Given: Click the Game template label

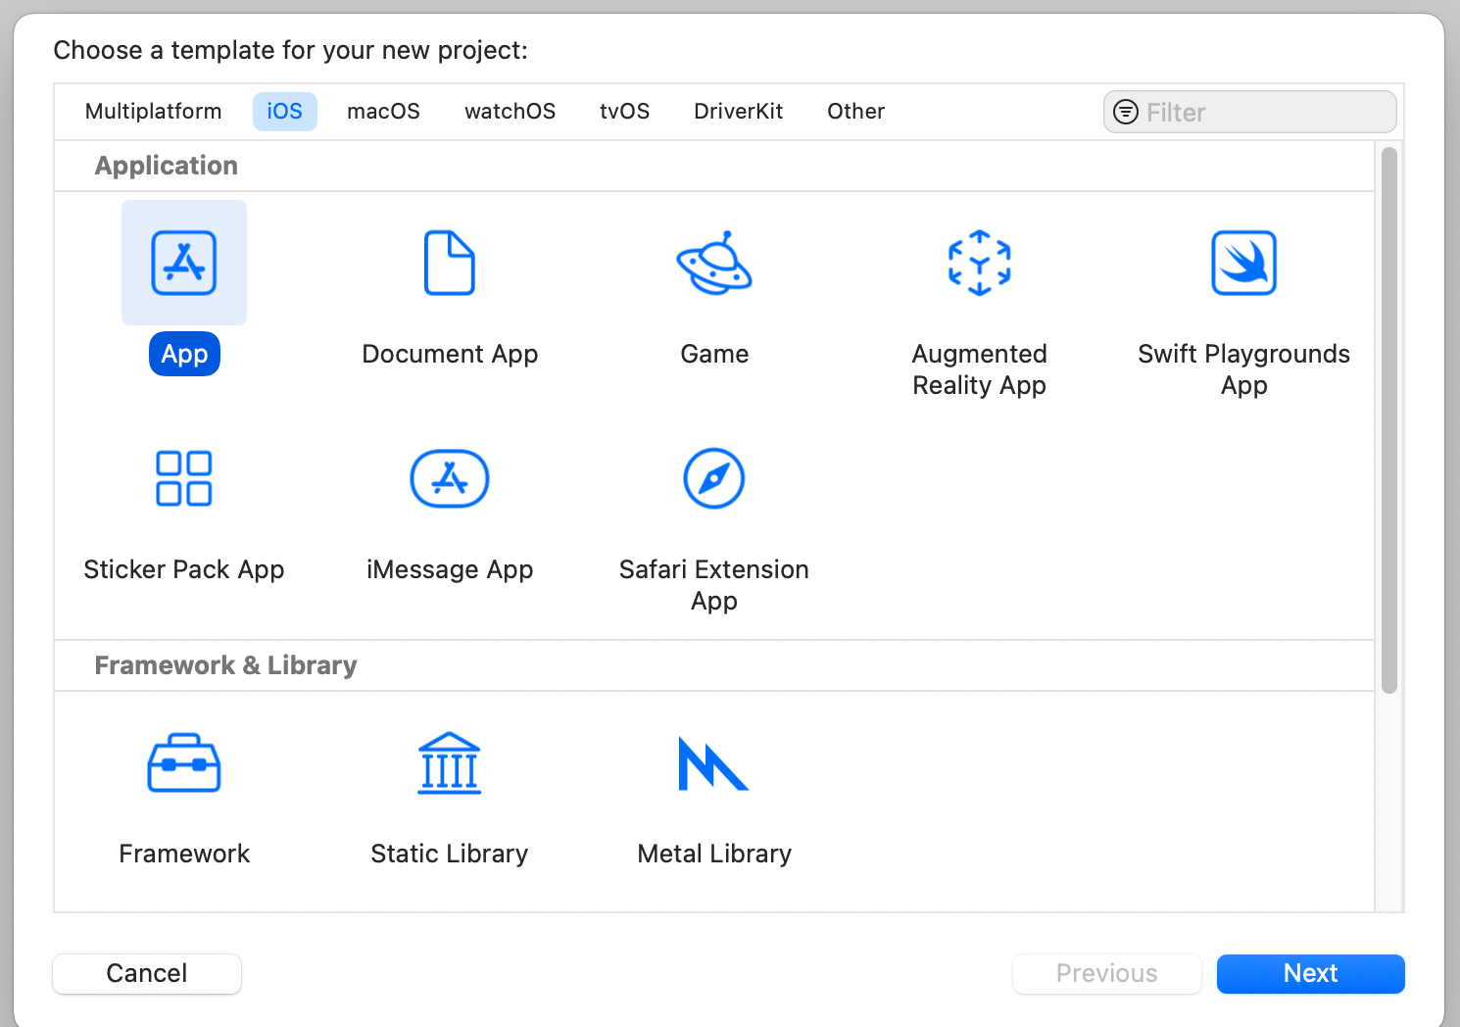Looking at the screenshot, I should coord(714,354).
